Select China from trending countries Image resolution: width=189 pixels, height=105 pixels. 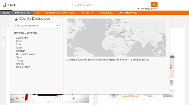pos(19,41)
